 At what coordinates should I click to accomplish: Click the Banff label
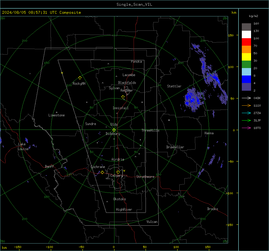49,166
